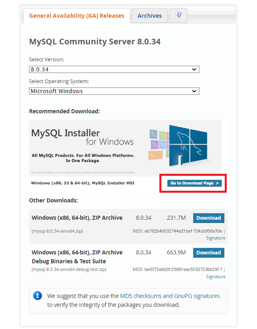Download the 663.9M Debug Binaries archive

coord(209,253)
